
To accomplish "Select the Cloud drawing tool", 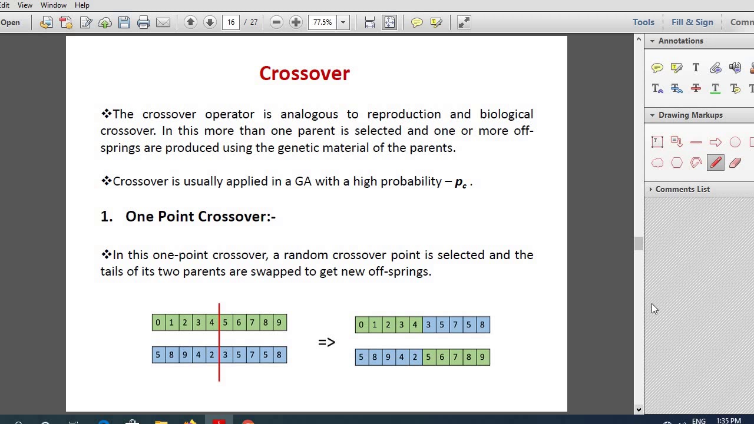I will pyautogui.click(x=657, y=163).
